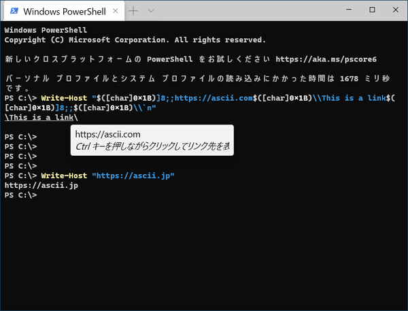Select the Windows PowerShell tab

(x=61, y=12)
